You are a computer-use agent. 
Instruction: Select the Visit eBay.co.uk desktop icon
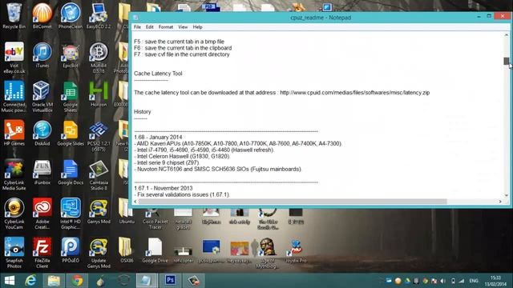coord(14,58)
